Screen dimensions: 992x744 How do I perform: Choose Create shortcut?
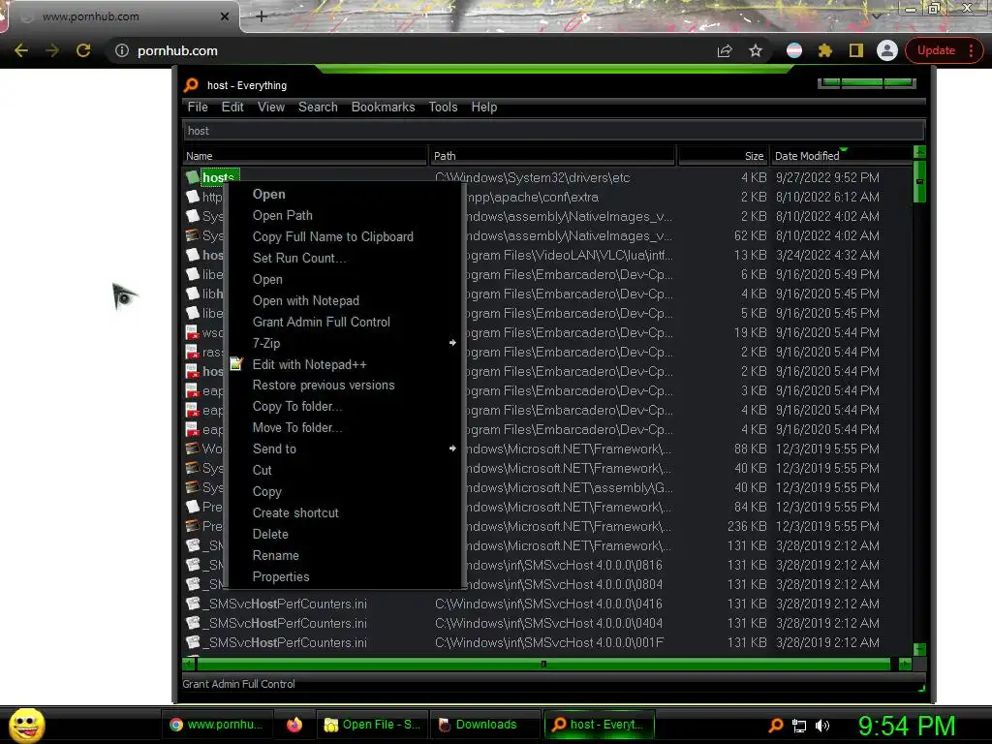click(295, 513)
